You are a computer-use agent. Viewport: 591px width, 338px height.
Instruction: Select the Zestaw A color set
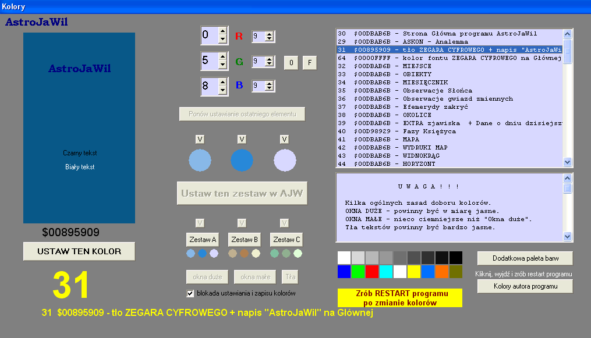tap(203, 240)
